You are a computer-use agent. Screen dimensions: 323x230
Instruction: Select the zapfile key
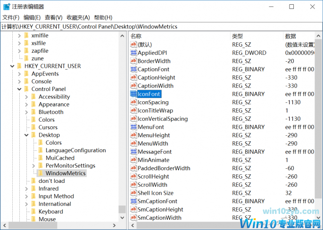(40, 50)
